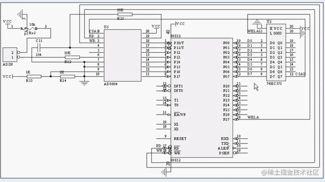
Task: Click the AD0804 part name text
Action: pos(111,84)
